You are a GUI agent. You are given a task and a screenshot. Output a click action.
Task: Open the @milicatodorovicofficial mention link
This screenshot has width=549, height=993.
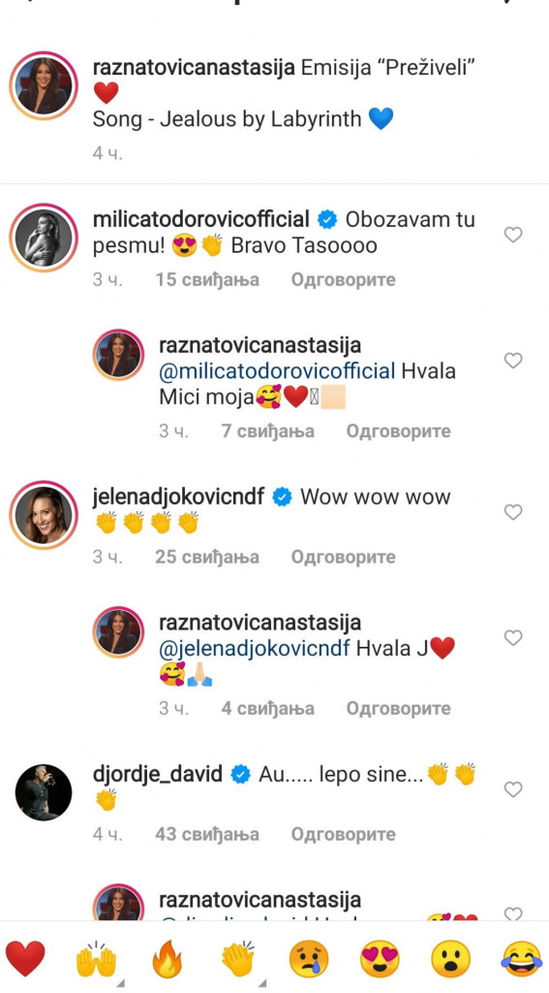(277, 370)
